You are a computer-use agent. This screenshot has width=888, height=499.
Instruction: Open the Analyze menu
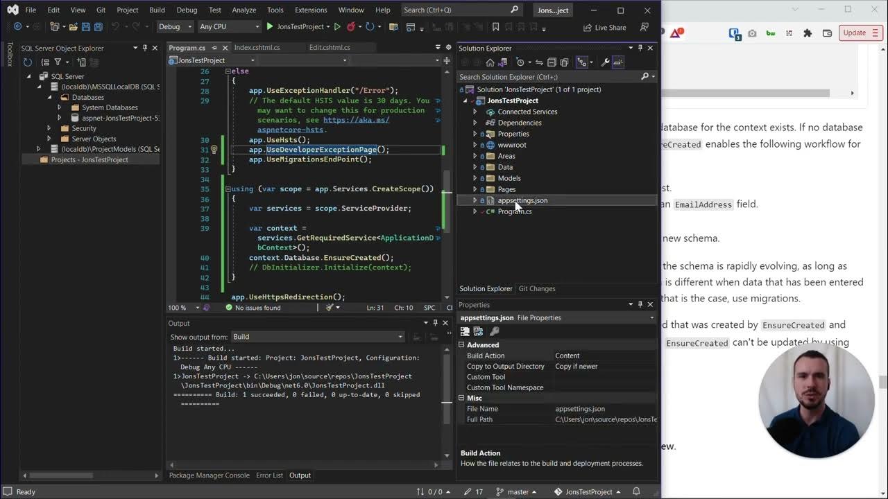tap(244, 10)
